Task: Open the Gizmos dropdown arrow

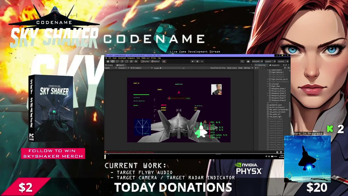Action: (252, 68)
